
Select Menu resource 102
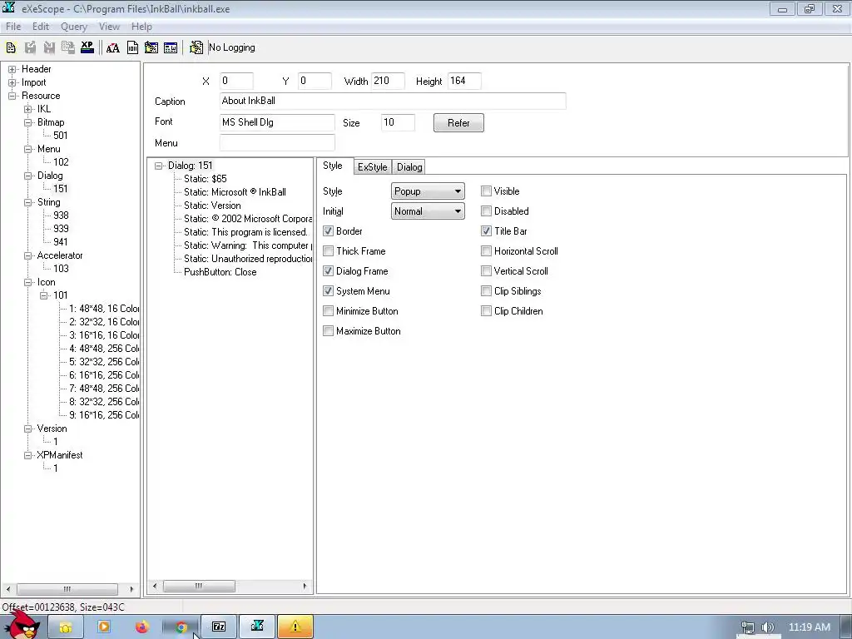[x=61, y=162]
